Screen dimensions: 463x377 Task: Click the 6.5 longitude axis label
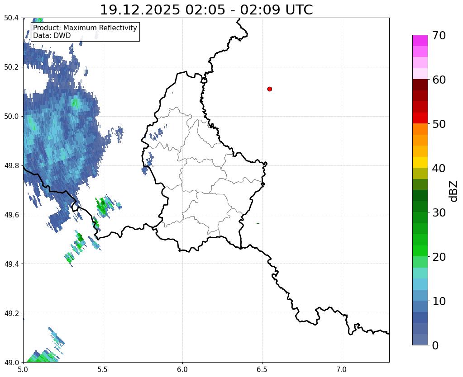(x=262, y=370)
